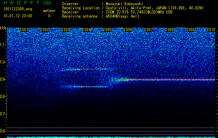Click the HROFFT 1.0.0 title text
This screenshot has height=138, width=218.
click(x=27, y=3)
